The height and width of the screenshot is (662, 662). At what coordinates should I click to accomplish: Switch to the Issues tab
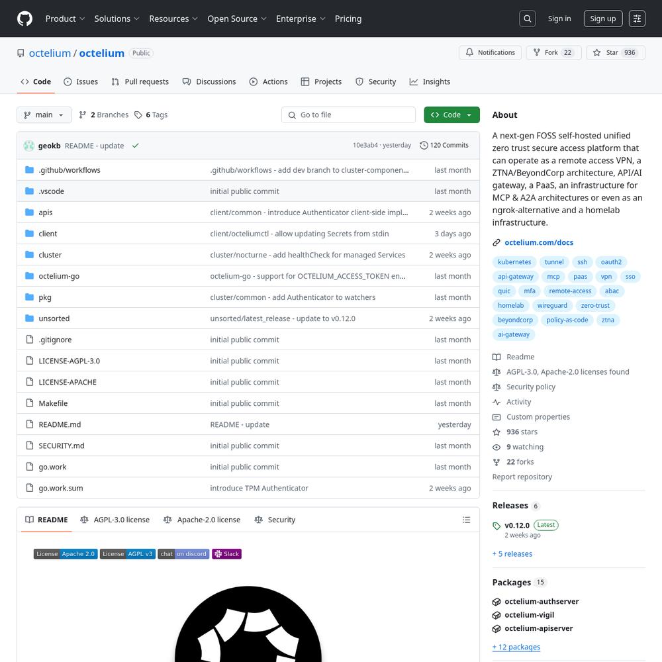(x=81, y=81)
